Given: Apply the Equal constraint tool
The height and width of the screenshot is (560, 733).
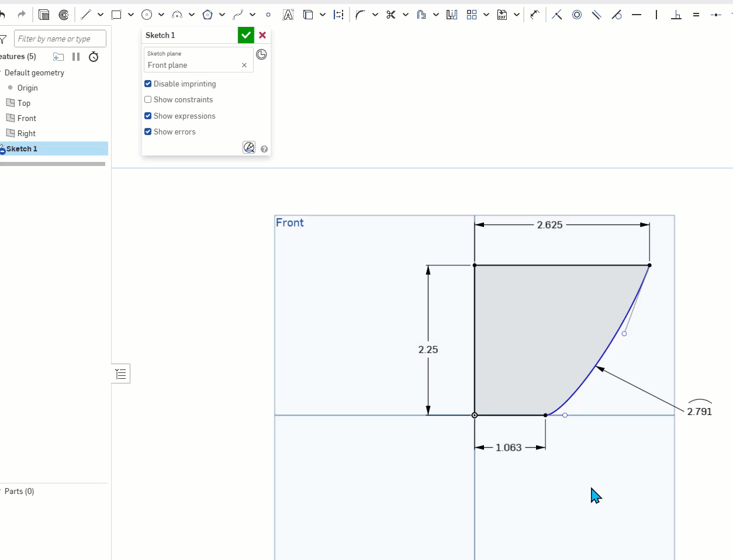Looking at the screenshot, I should click(696, 15).
